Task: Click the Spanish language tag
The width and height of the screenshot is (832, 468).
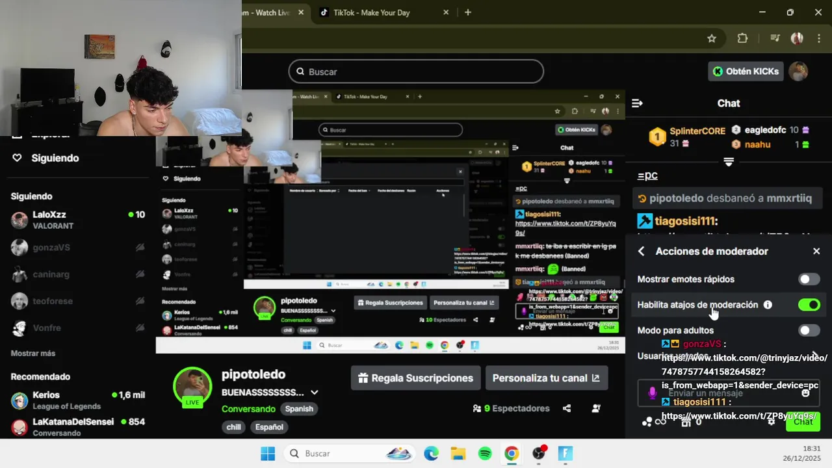Action: coord(299,409)
